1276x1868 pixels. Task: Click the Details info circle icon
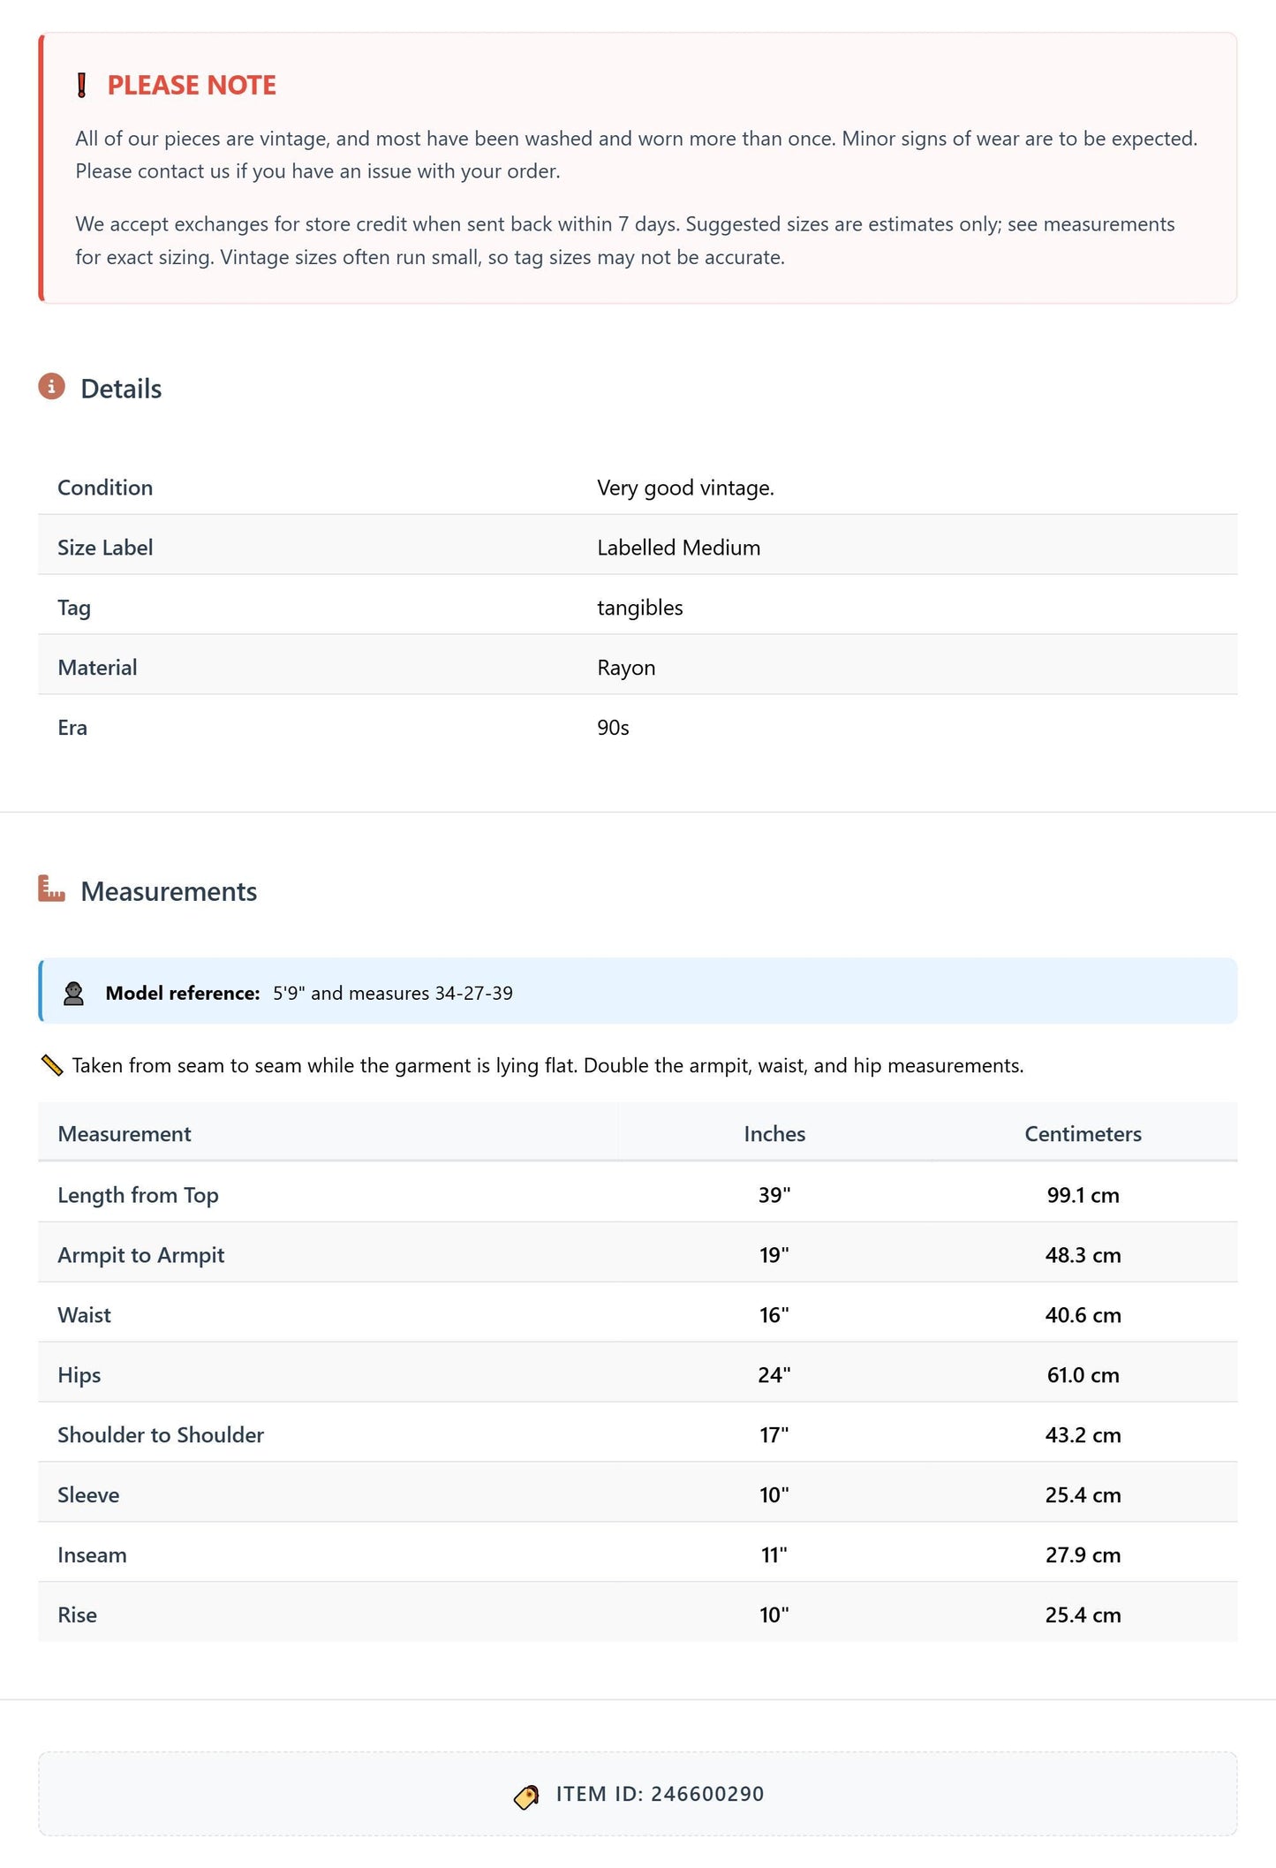coord(51,387)
